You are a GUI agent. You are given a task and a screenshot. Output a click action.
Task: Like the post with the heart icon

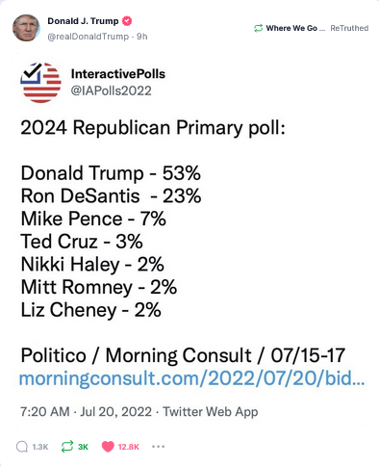coord(108,447)
